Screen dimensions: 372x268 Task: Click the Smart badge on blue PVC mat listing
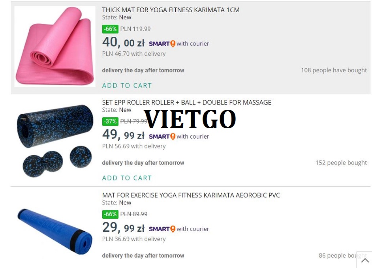coord(162,229)
